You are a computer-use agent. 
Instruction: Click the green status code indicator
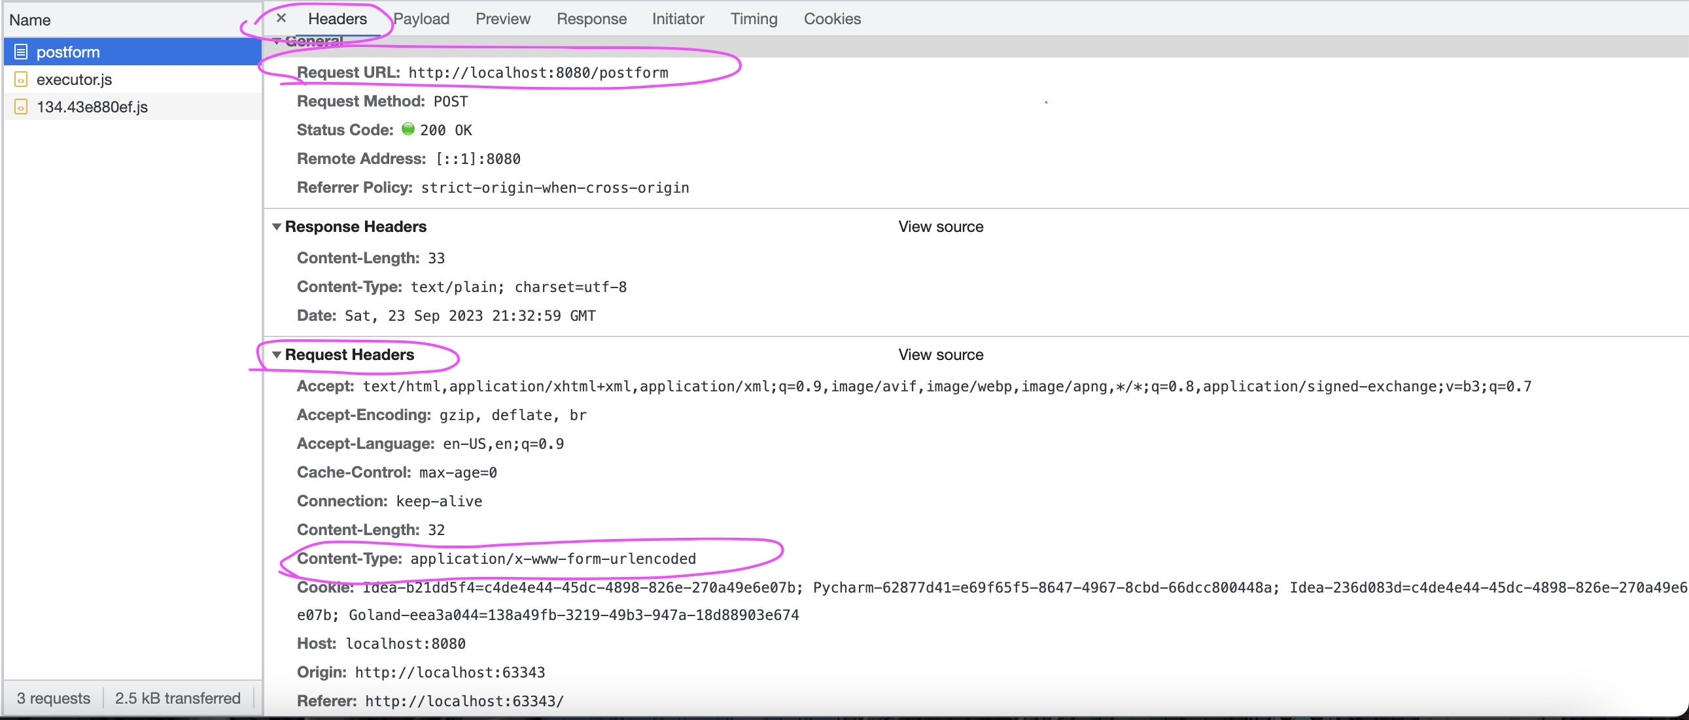408,129
